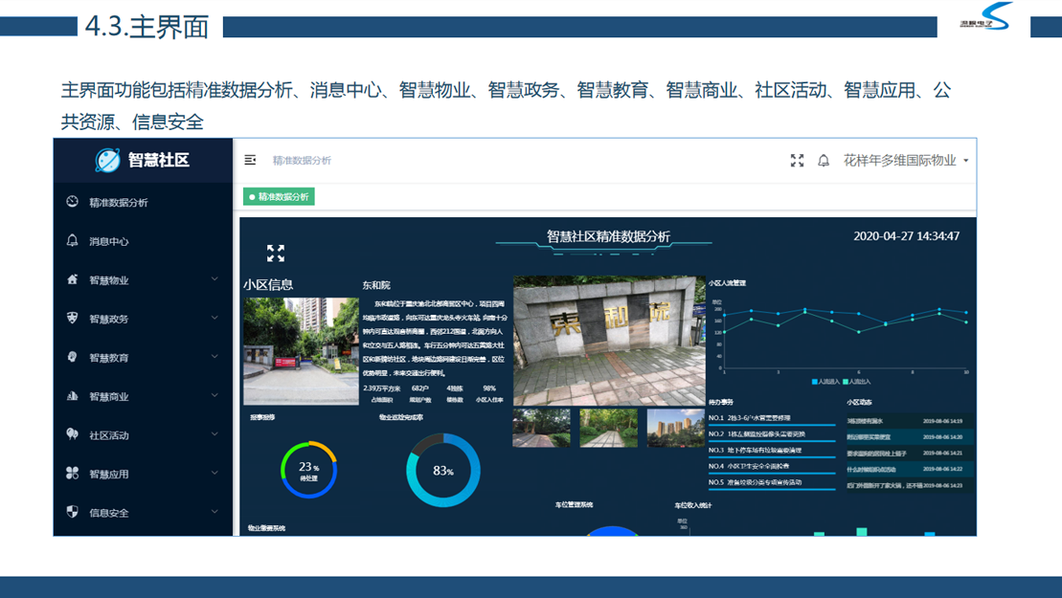Click the 精准数据分析 dashboard icon in sidebar

coord(72,202)
